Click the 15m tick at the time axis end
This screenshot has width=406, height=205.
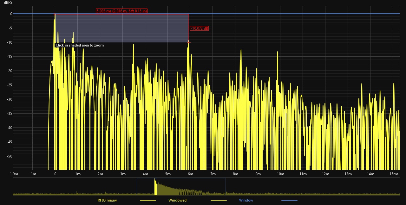click(394, 174)
